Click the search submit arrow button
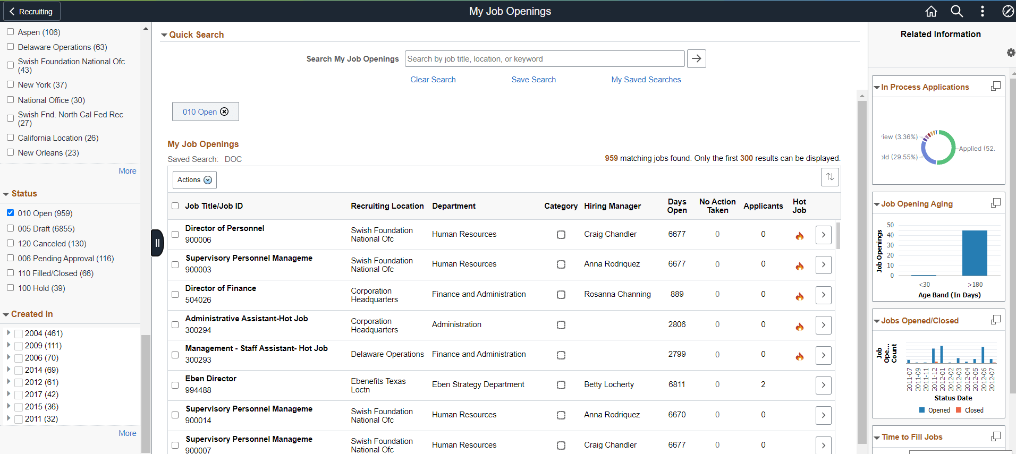Screen dimensions: 1016x454 pos(696,58)
